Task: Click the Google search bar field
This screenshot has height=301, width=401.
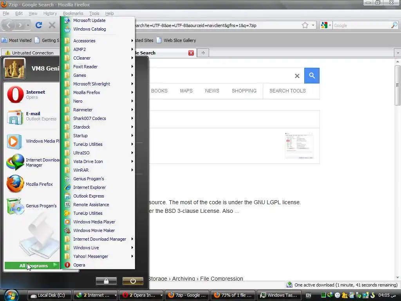Action: click(x=361, y=25)
